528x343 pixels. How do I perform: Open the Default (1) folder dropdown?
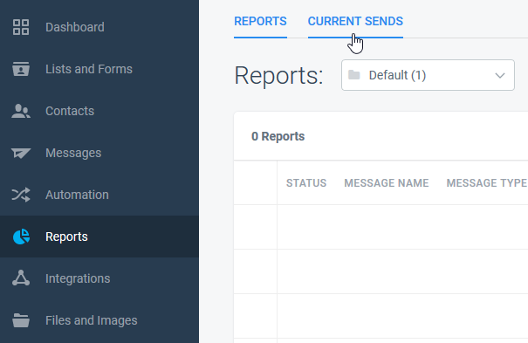click(428, 75)
